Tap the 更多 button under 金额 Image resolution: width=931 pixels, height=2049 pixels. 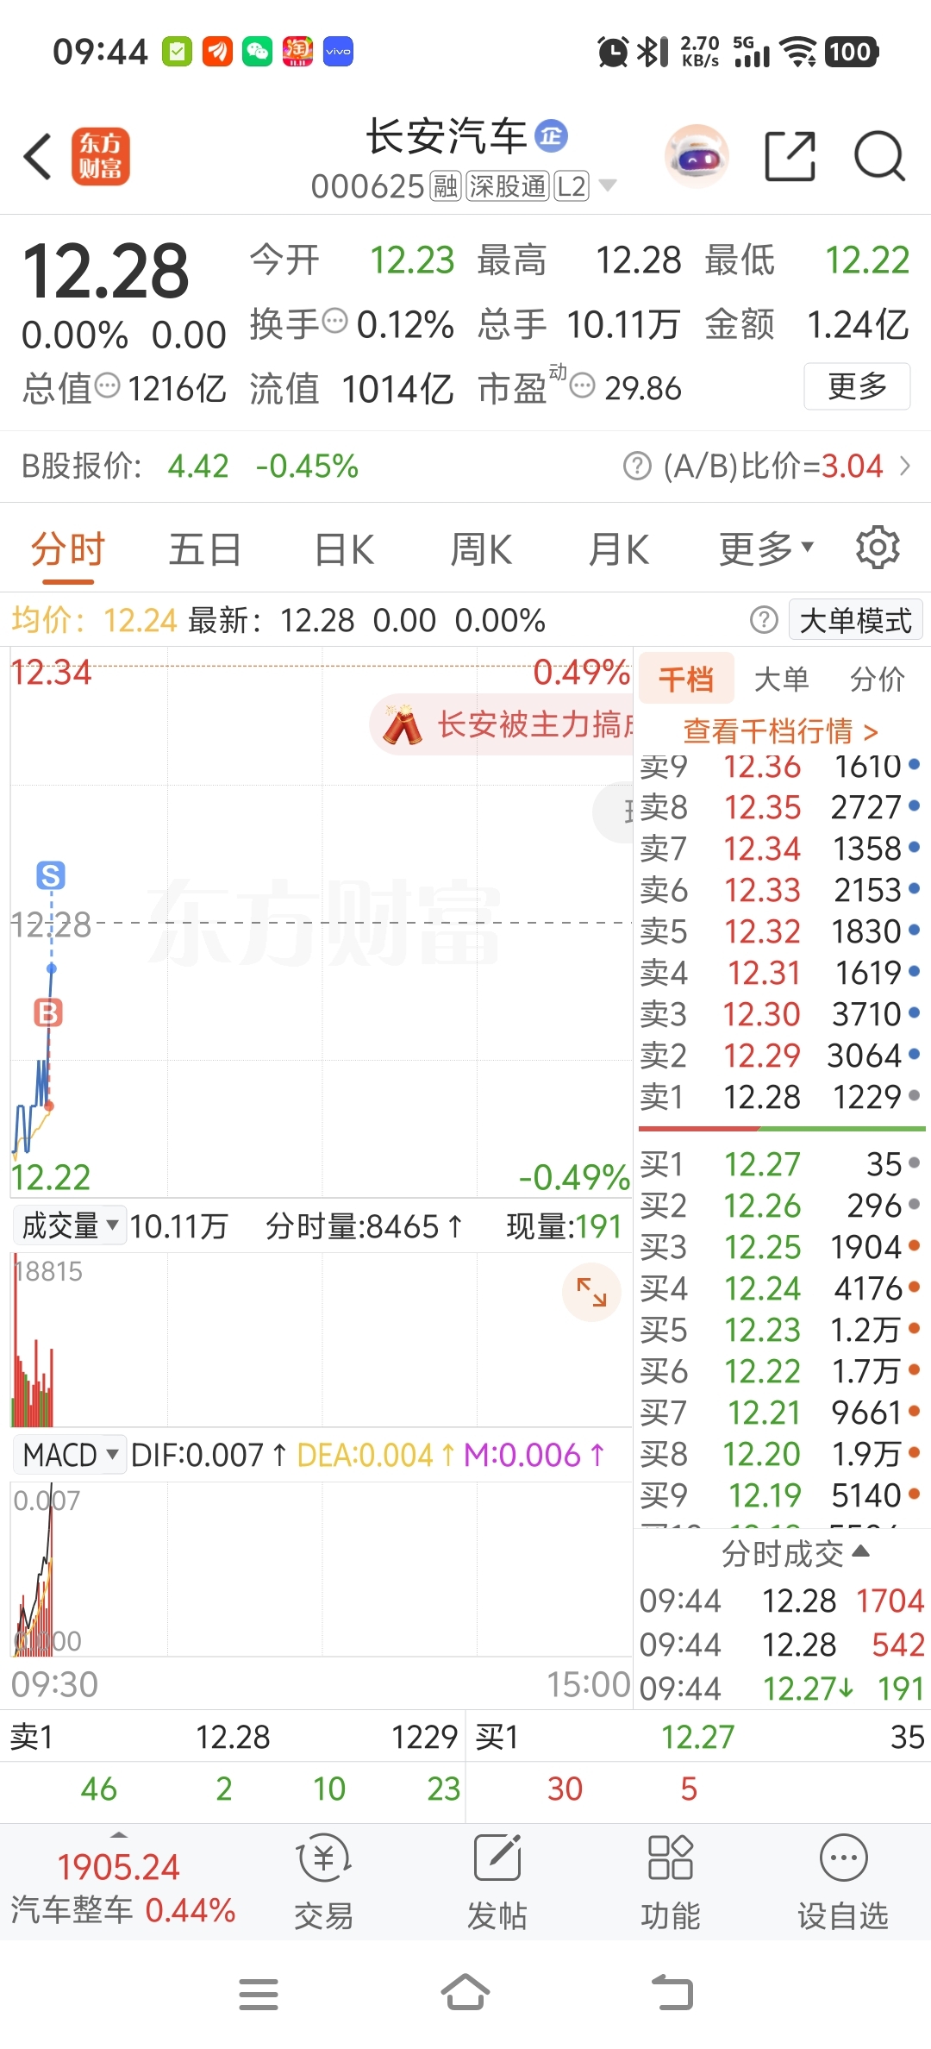(x=856, y=386)
